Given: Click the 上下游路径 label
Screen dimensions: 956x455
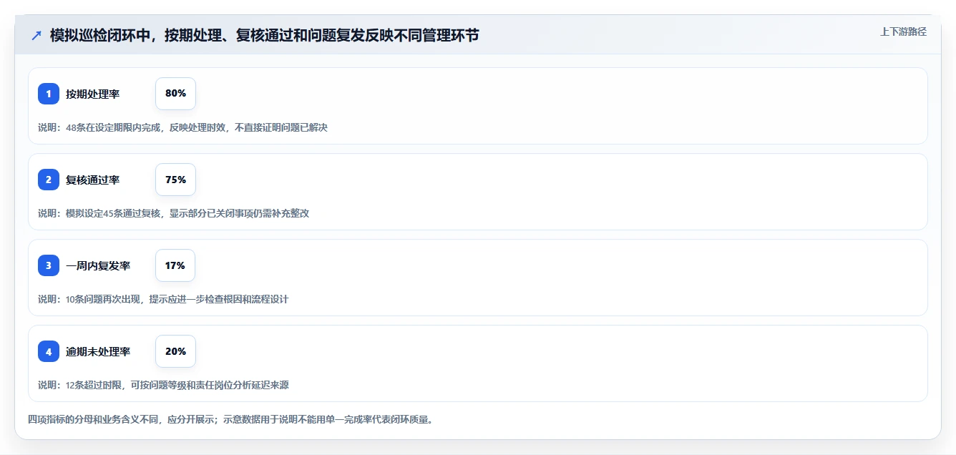Looking at the screenshot, I should (x=903, y=31).
